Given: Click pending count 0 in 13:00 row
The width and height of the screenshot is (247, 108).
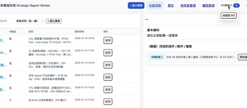Looking at the screenshot, I should point(11,100).
